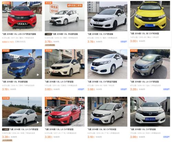This screenshot has height=142, width=172.
Task: Play the video on the blue Fit listing
Action: click(x=38, y=75)
